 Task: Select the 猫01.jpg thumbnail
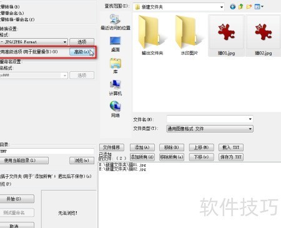(x=226, y=36)
